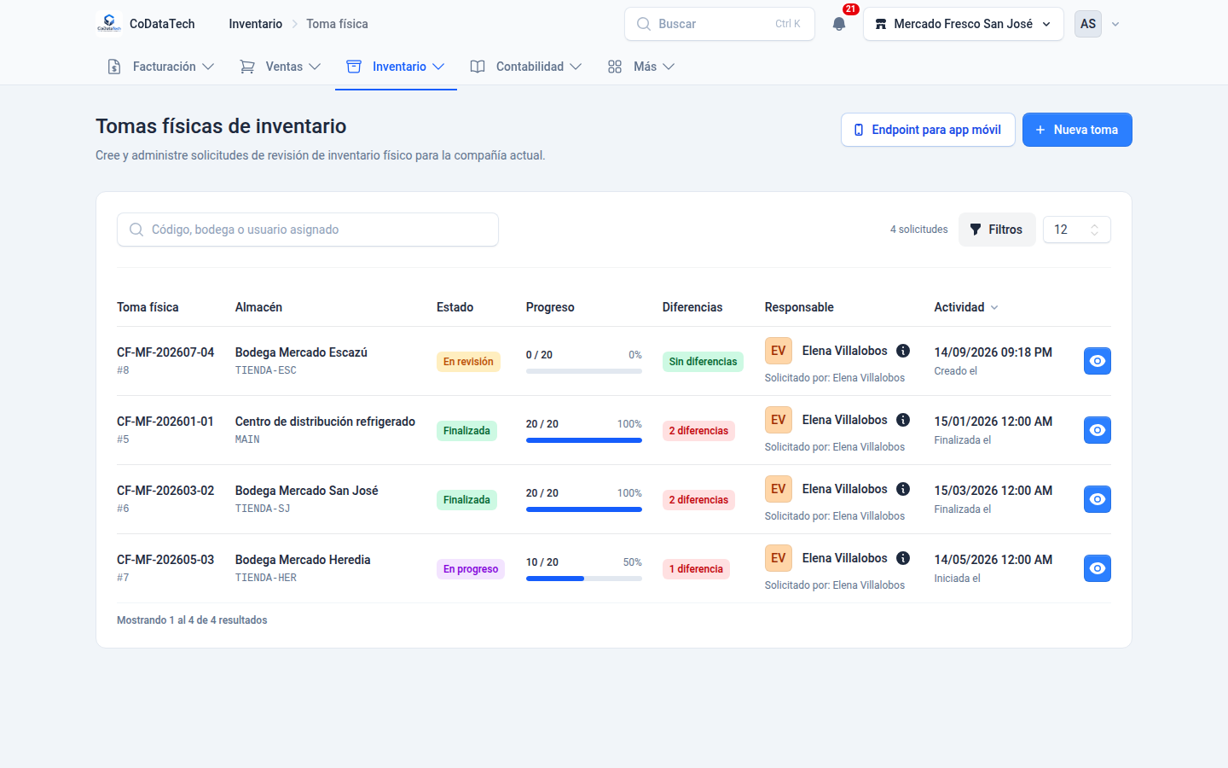Viewport: 1228px width, 768px height.
Task: Open the Contabilidad menu
Action: pyautogui.click(x=526, y=67)
